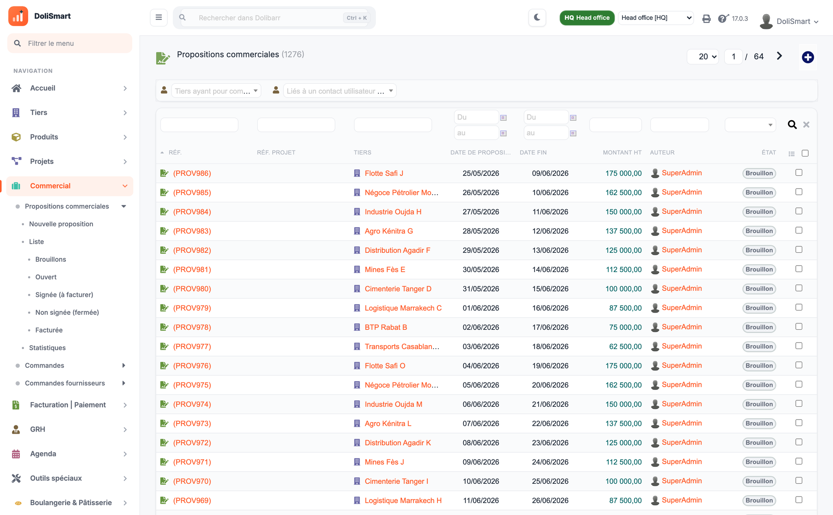833x515 pixels.
Task: Open calendar picker for end date au
Action: [x=573, y=133]
